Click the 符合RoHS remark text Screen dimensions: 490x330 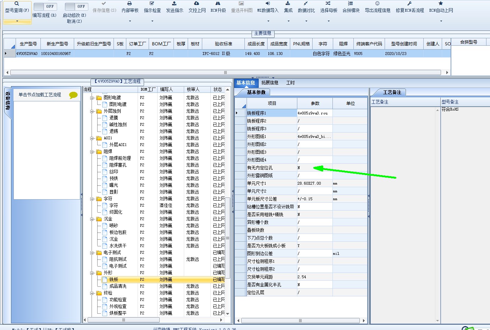(x=450, y=109)
